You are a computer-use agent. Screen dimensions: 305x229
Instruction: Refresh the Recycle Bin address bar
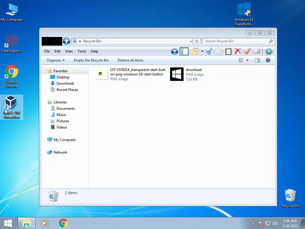(197, 41)
